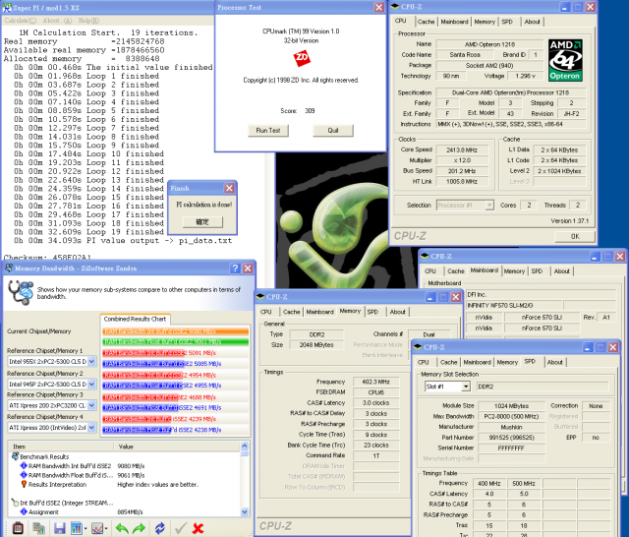Click the red ZD logo in Processor Test
Screen dimensions: 629x537
(x=302, y=58)
